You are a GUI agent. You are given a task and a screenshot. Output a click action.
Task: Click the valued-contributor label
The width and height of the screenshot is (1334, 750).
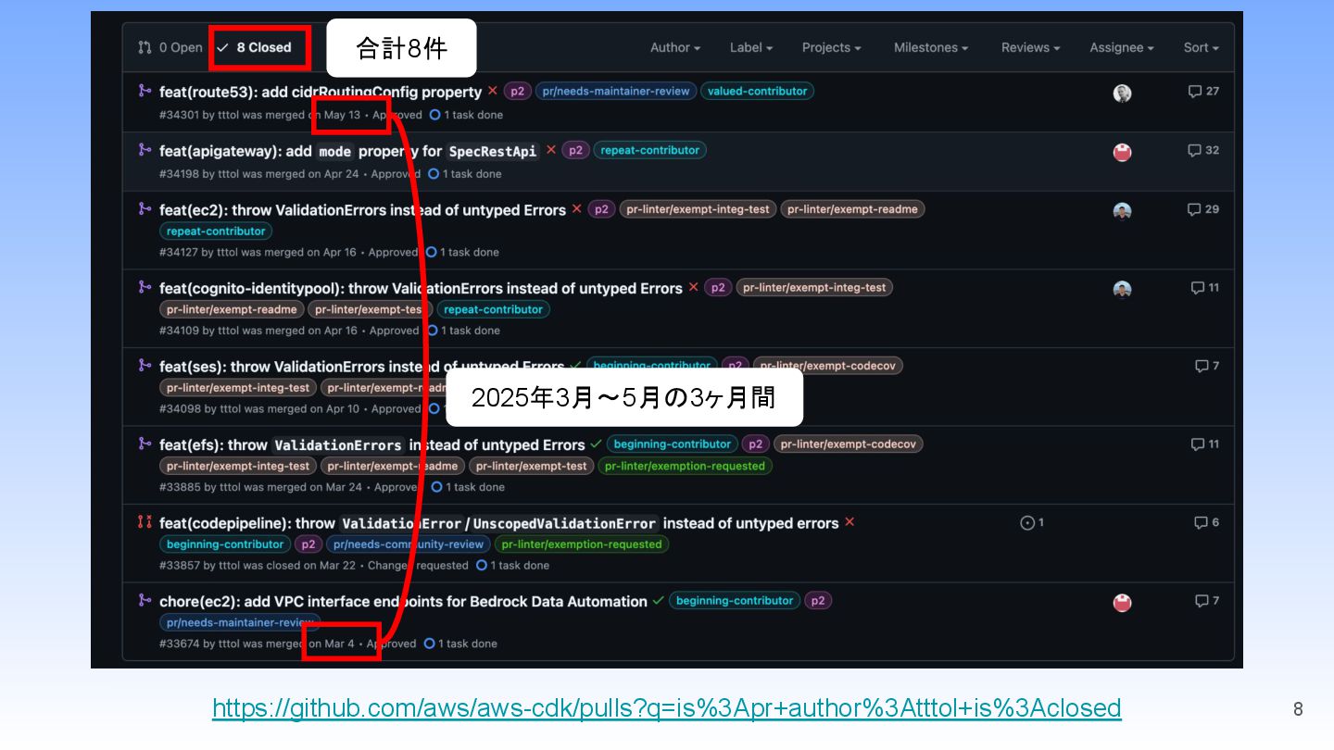757,91
